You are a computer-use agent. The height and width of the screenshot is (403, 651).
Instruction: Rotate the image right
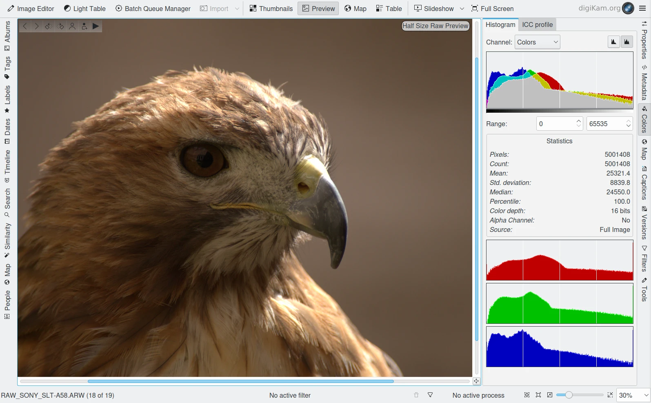click(60, 26)
